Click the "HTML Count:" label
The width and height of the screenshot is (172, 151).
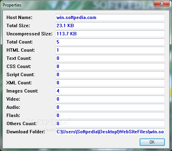click(x=20, y=50)
